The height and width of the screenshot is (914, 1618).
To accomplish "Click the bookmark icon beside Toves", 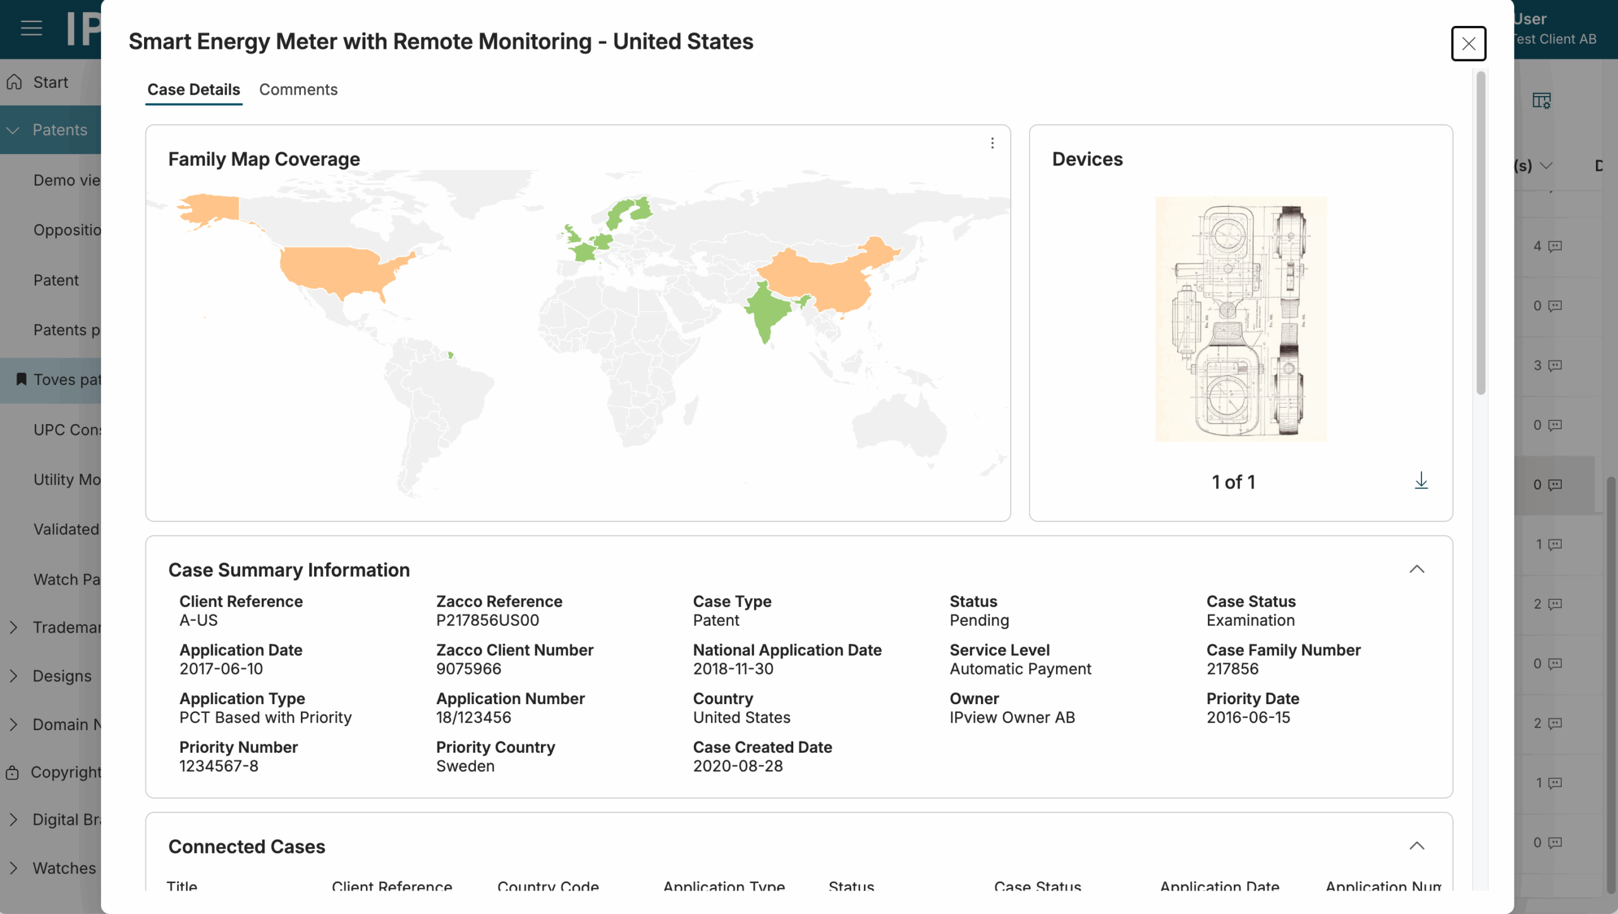I will [21, 379].
